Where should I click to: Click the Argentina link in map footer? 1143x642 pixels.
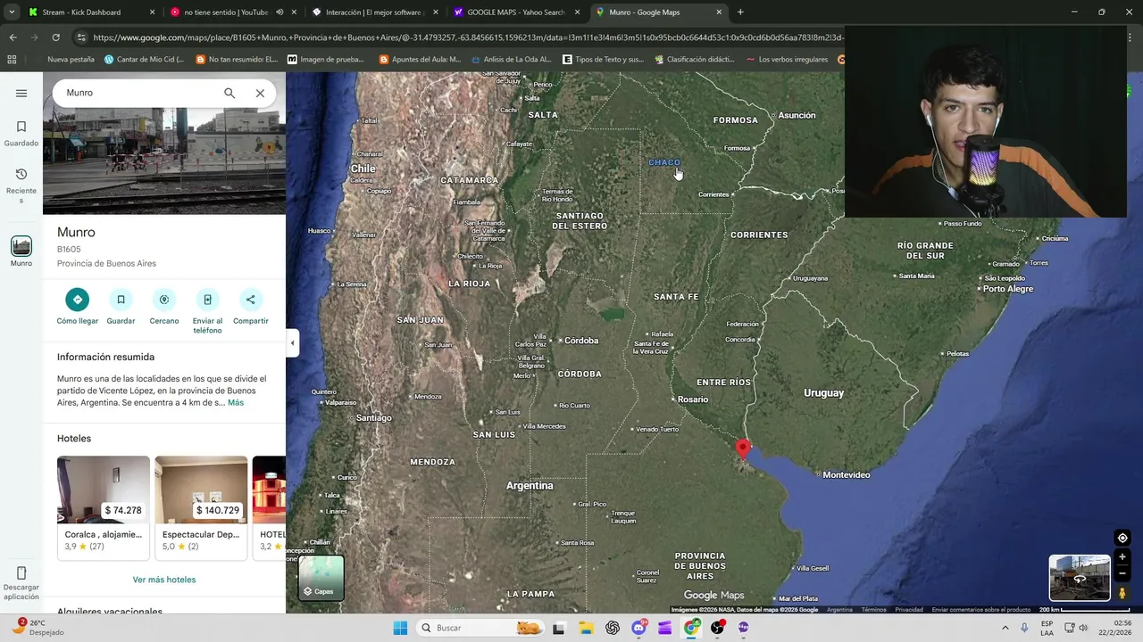(x=839, y=610)
